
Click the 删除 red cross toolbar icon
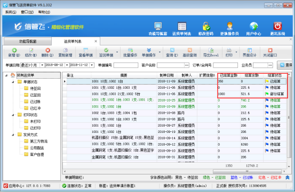47,50
